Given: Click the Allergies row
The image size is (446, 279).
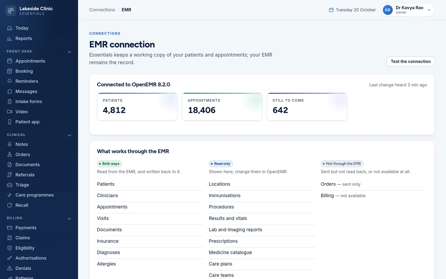Looking at the screenshot, I should pyautogui.click(x=150, y=264).
